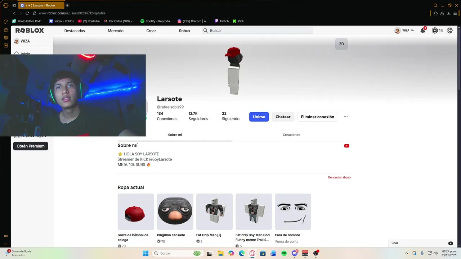Open the Crear menu

pyautogui.click(x=151, y=31)
